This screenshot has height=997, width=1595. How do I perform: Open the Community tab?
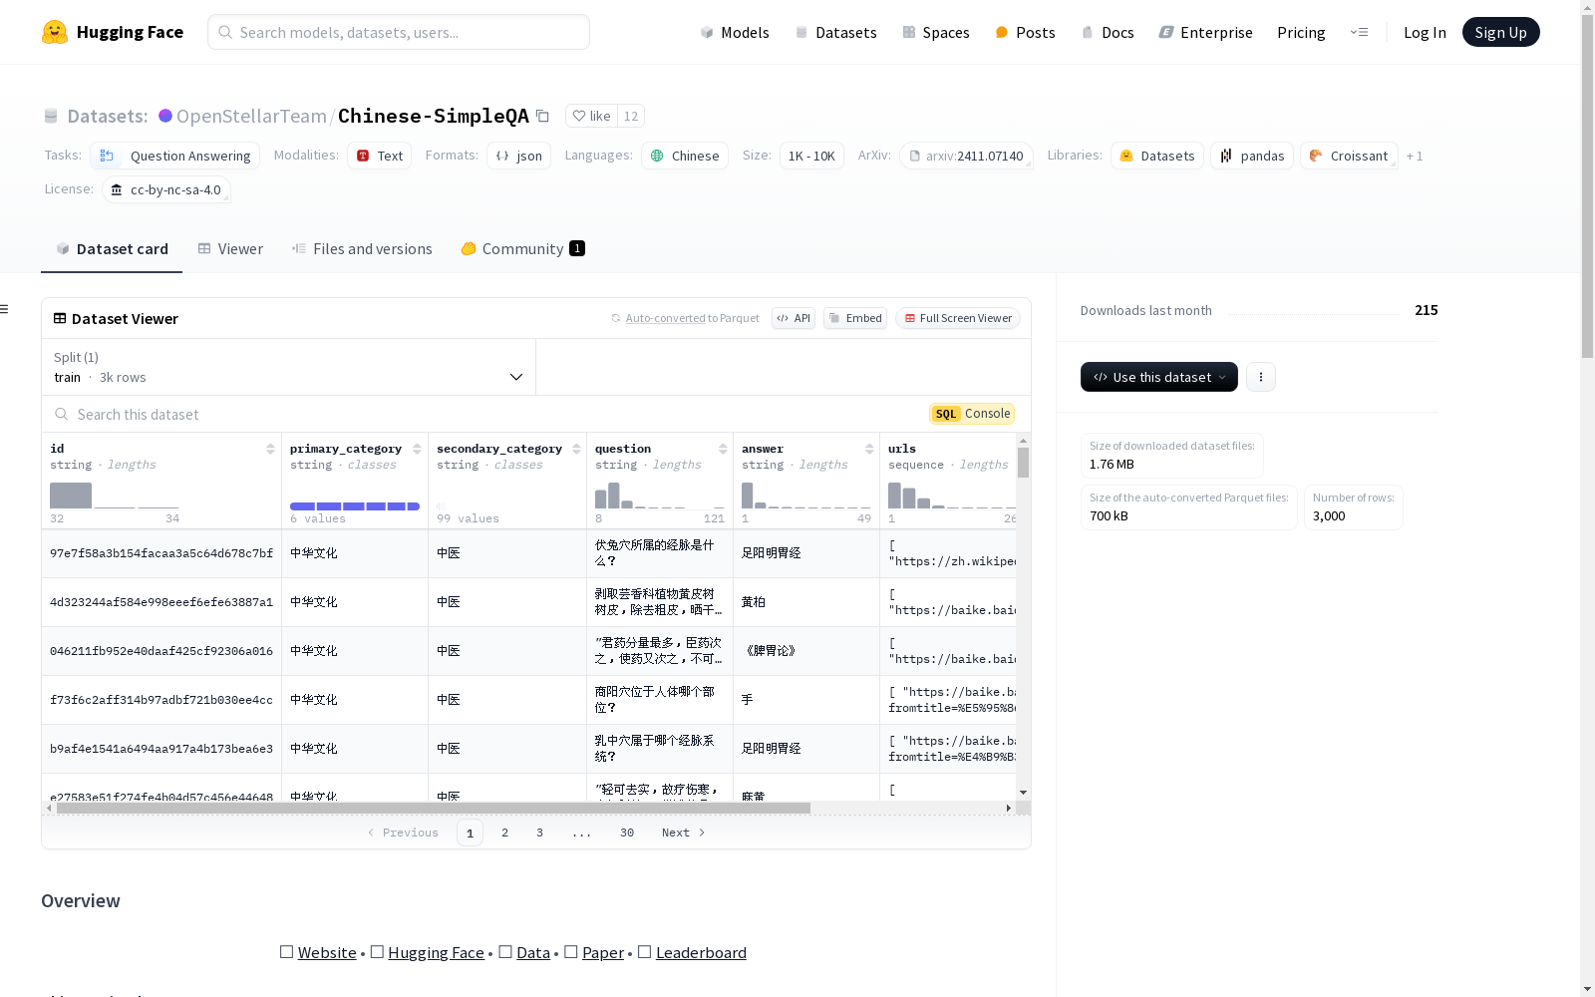[x=522, y=249]
